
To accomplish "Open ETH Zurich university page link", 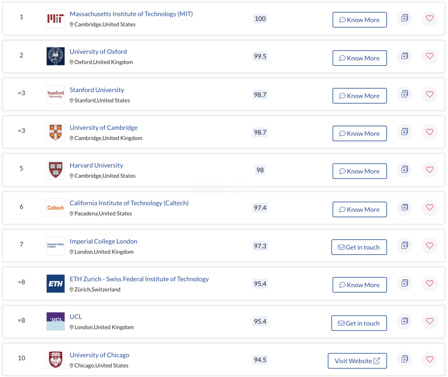I will click(139, 279).
